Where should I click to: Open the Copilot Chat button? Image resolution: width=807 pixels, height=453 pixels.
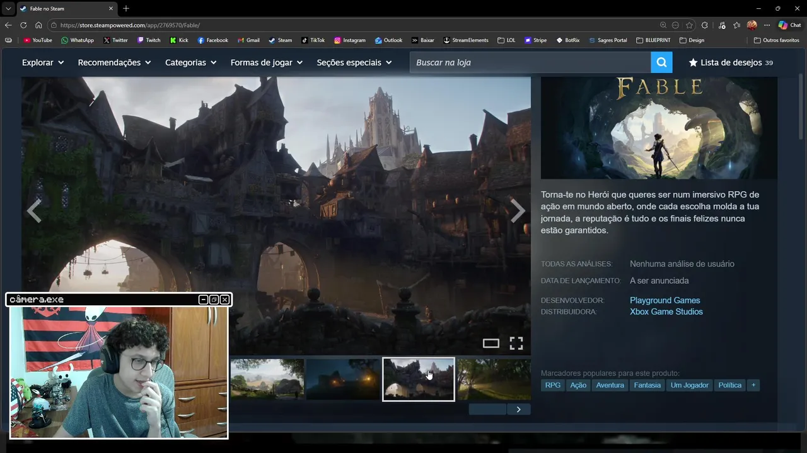[x=789, y=25]
